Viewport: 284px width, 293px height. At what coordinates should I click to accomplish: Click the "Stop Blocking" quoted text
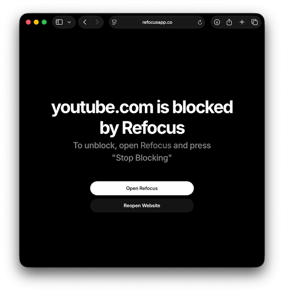coord(142,158)
